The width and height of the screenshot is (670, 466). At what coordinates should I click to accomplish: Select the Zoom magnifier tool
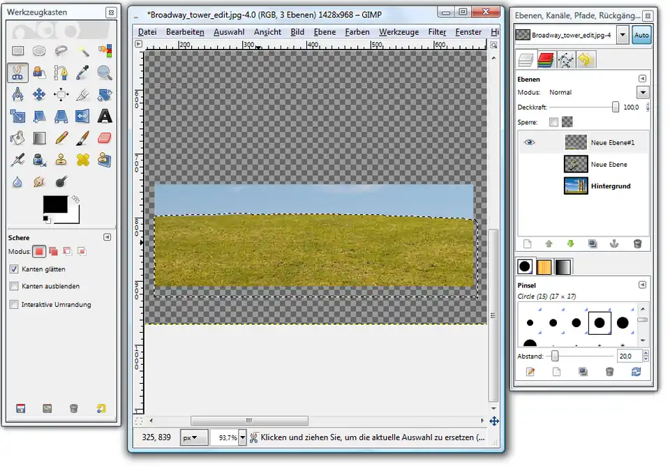(105, 73)
